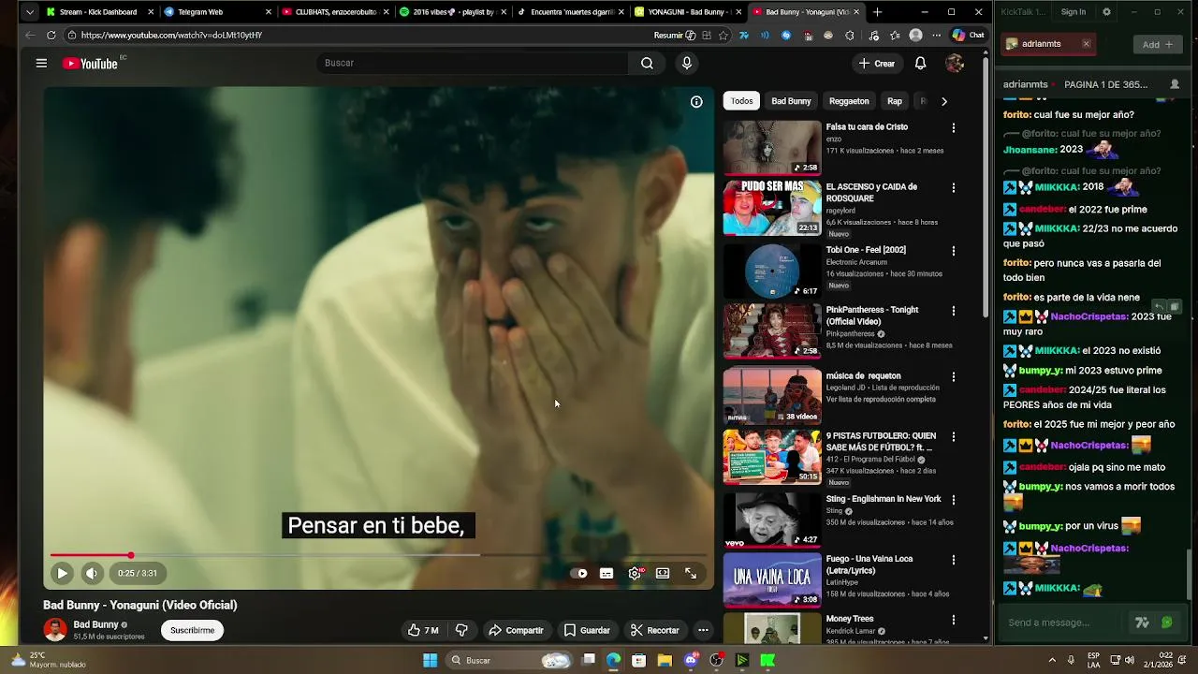Click the Recortar clip button
This screenshot has width=1198, height=674.
click(654, 630)
